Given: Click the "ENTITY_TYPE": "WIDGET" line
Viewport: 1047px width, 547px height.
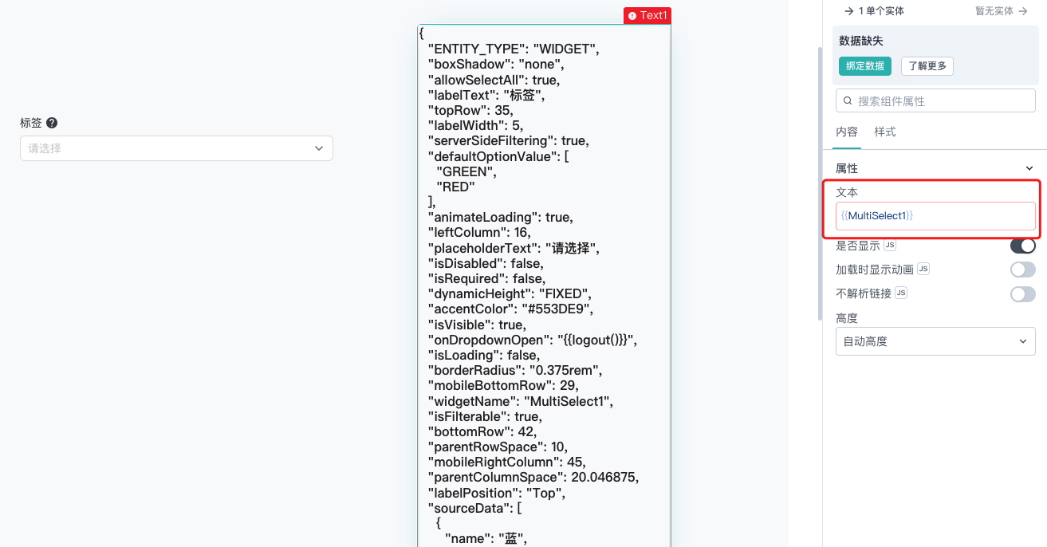Looking at the screenshot, I should pos(514,49).
